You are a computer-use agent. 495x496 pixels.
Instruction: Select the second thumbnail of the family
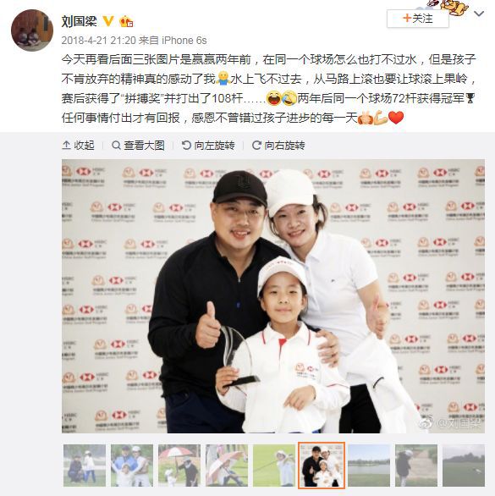pyautogui.click(x=132, y=466)
